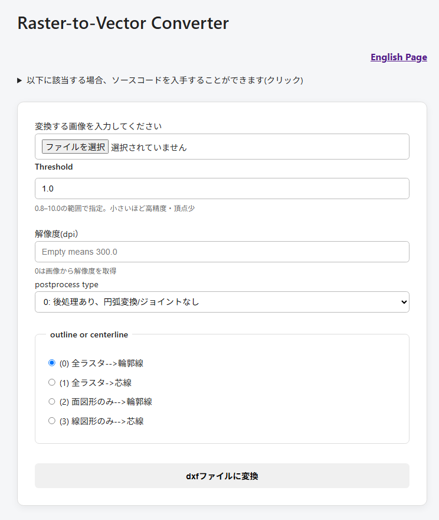Choose radio option (3) 線図形のみ-->芯線
The height and width of the screenshot is (520, 439).
click(x=52, y=421)
